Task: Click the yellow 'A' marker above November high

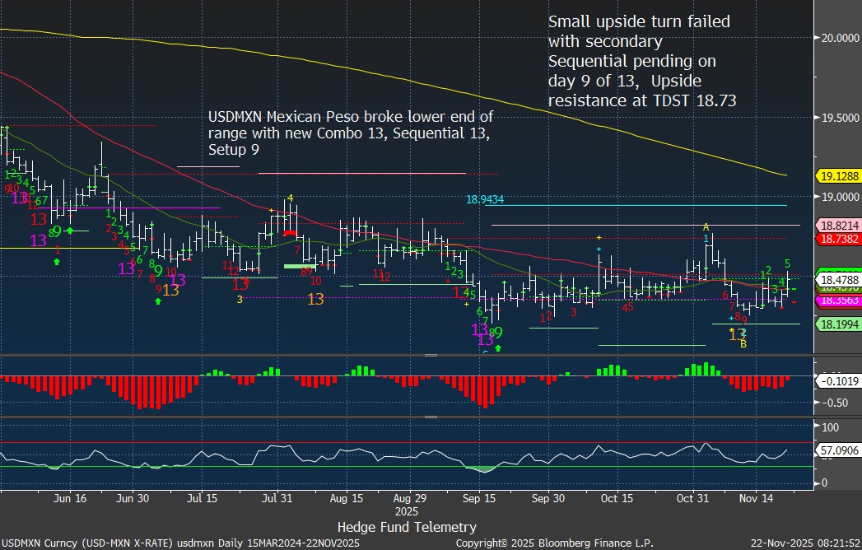Action: pyautogui.click(x=706, y=226)
